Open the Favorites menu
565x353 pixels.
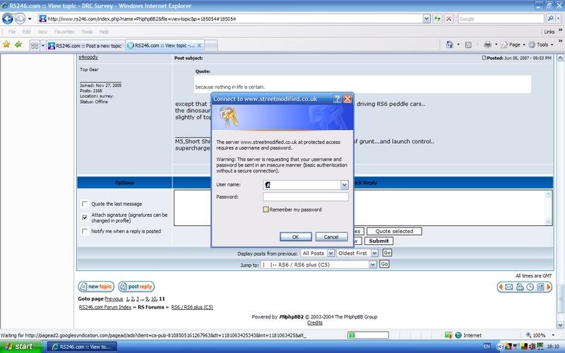point(64,32)
